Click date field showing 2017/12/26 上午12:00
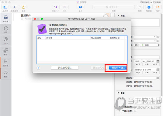Image resolution: width=163 pixels, height=116 pixels. 145,61
